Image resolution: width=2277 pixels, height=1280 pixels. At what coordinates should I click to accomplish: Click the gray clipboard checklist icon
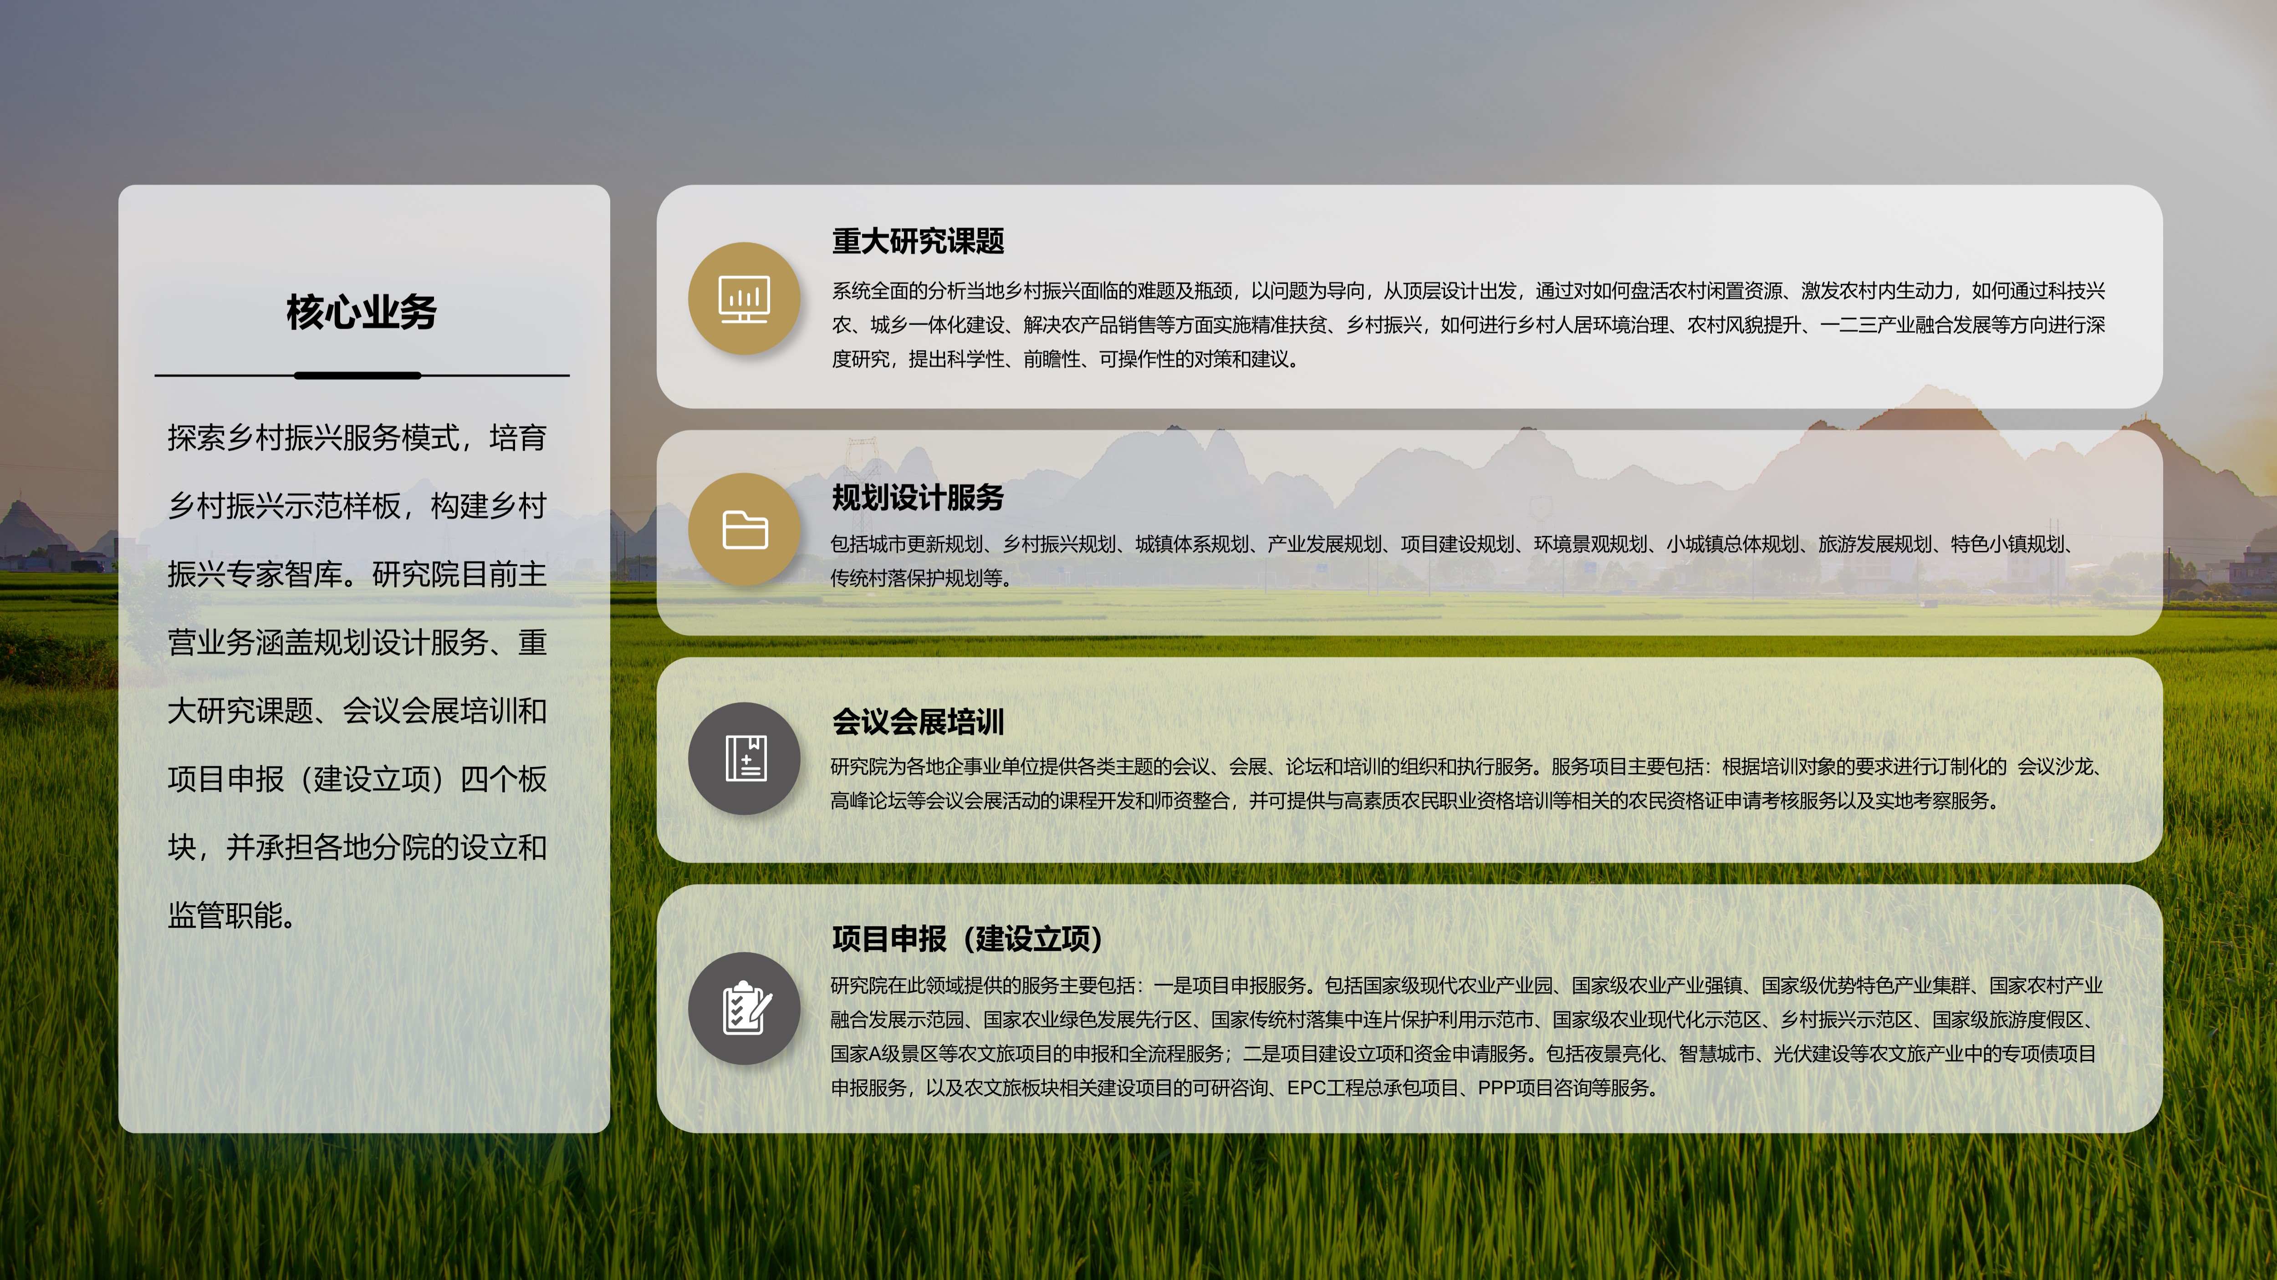(743, 1008)
